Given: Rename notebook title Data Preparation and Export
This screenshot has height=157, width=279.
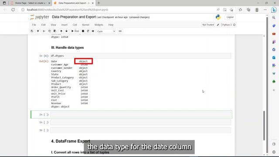Looking at the screenshot, I should 74,17.
